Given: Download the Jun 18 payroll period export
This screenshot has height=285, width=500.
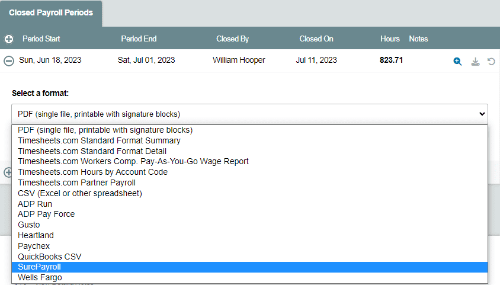Looking at the screenshot, I should click(475, 61).
